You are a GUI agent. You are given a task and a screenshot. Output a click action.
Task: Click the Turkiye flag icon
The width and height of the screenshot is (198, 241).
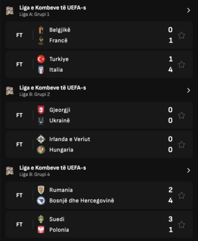click(x=41, y=59)
